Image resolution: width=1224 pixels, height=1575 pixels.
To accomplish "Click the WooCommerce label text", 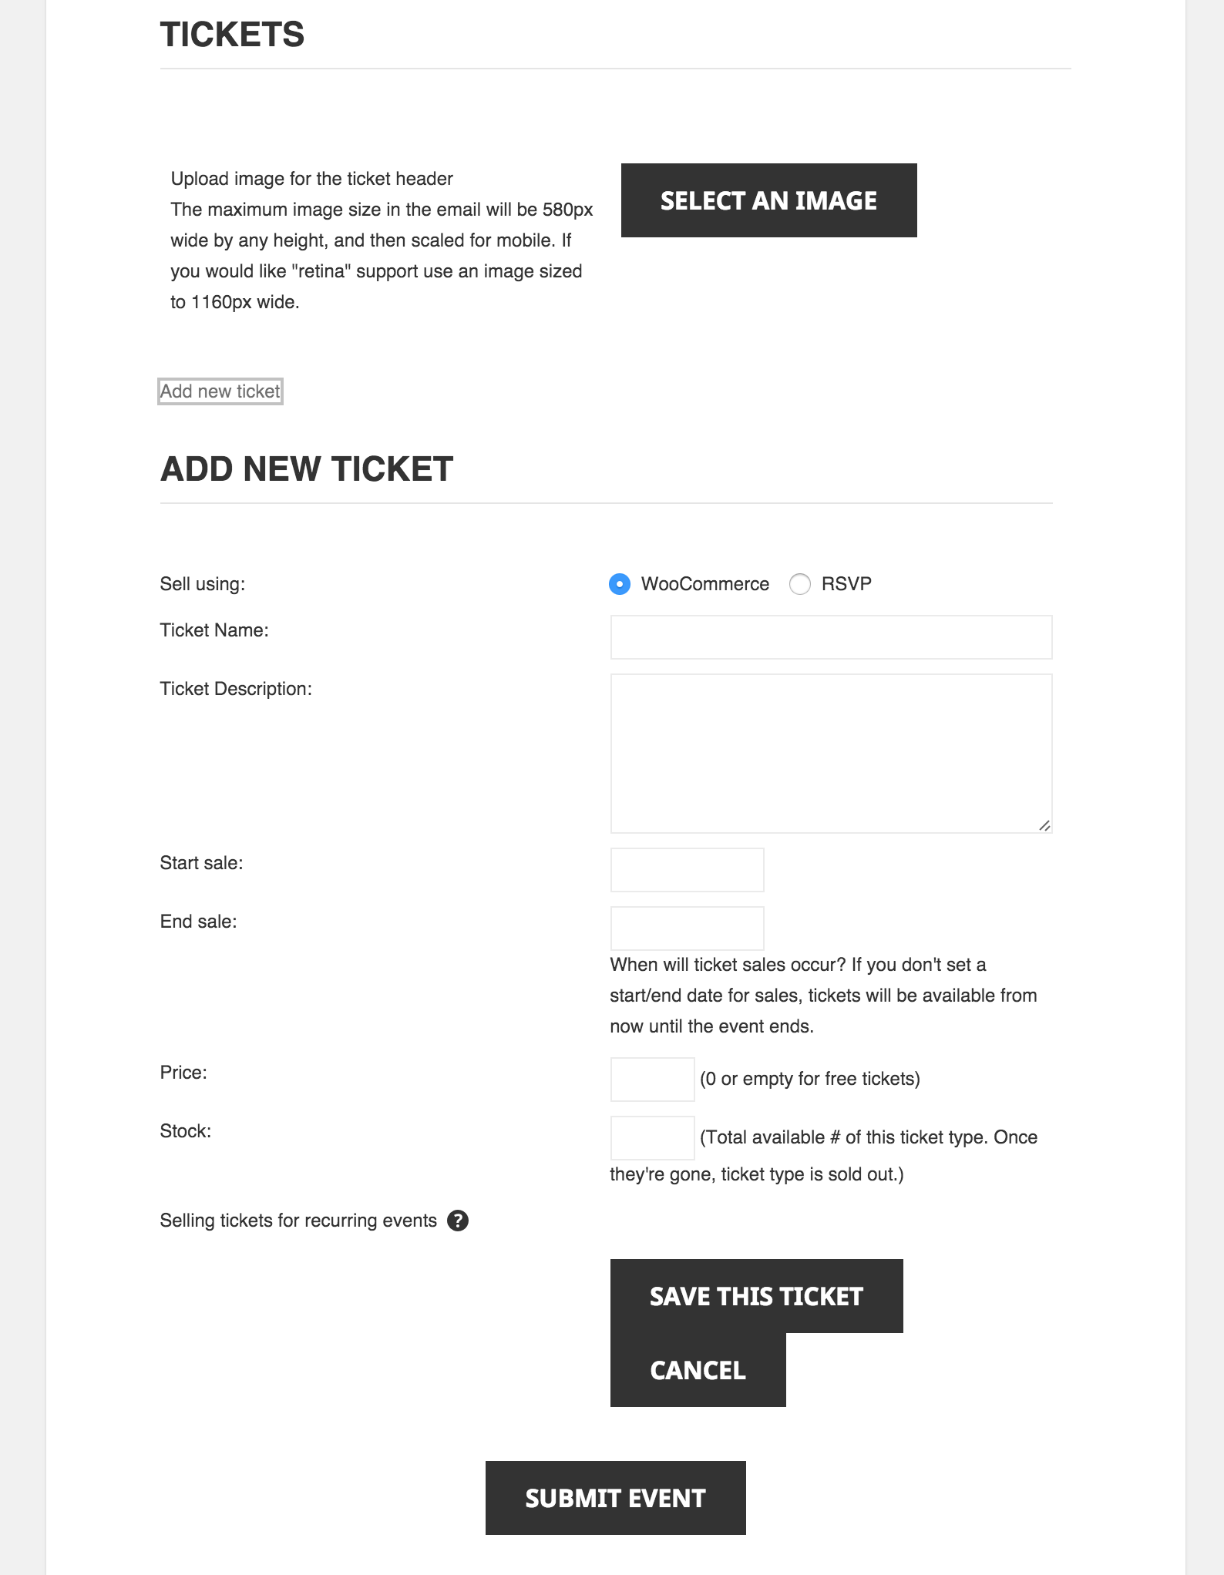I will [x=704, y=584].
